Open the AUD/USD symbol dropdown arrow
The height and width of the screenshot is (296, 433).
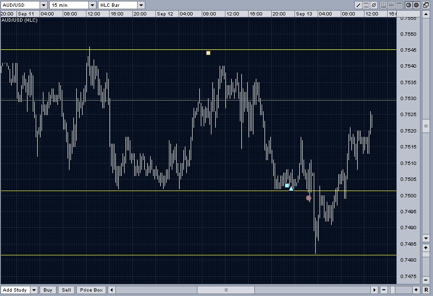[43, 5]
